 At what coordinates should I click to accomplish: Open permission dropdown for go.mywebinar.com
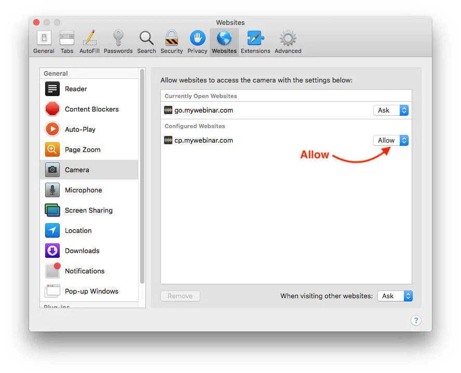coord(390,110)
